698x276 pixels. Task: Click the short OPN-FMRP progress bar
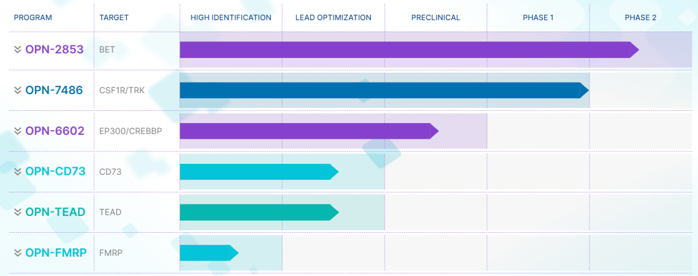tap(206, 253)
